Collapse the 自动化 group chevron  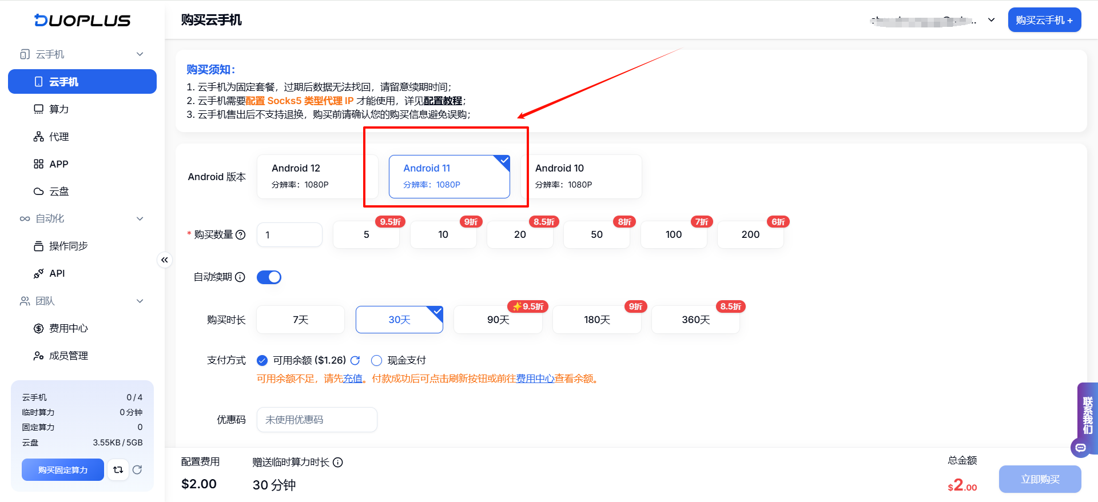[x=140, y=218]
